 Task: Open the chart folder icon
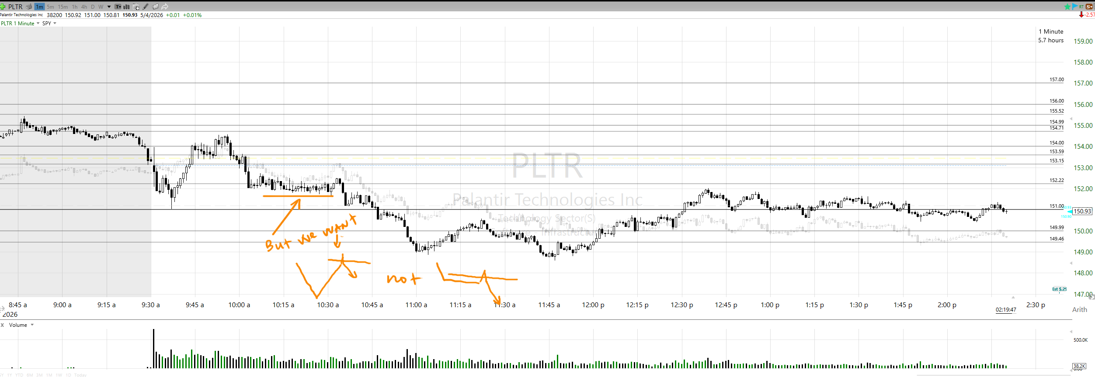click(155, 7)
